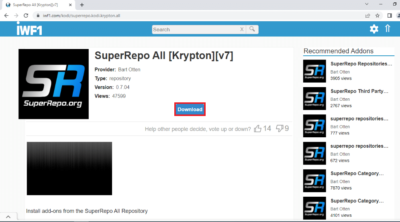The height and width of the screenshot is (222, 400).
Task: Click the up arrow icon in header
Action: (388, 29)
